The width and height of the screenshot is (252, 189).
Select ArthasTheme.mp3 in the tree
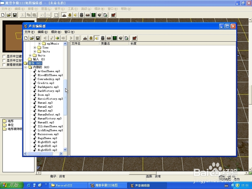49,71
